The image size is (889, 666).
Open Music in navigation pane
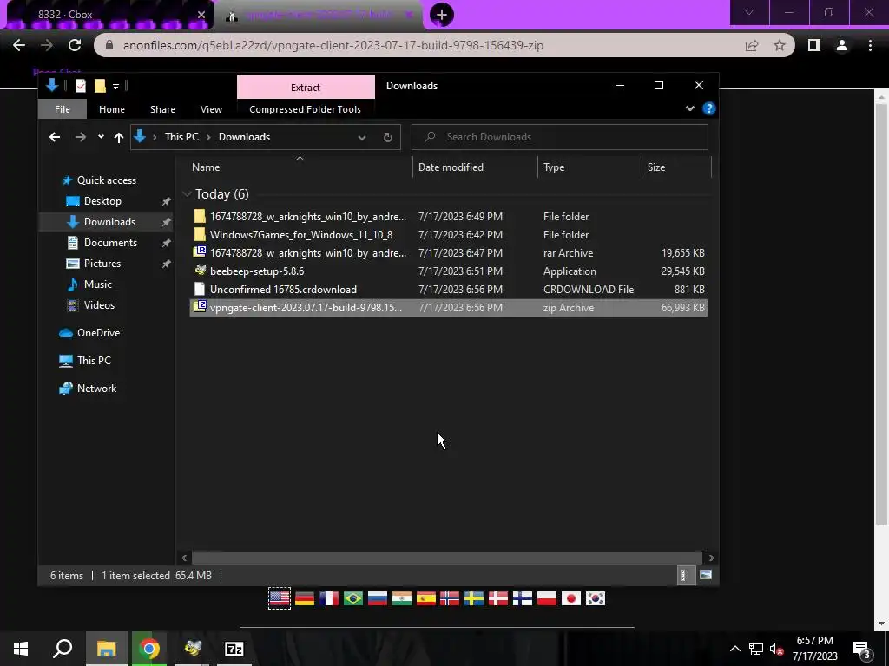(x=97, y=284)
